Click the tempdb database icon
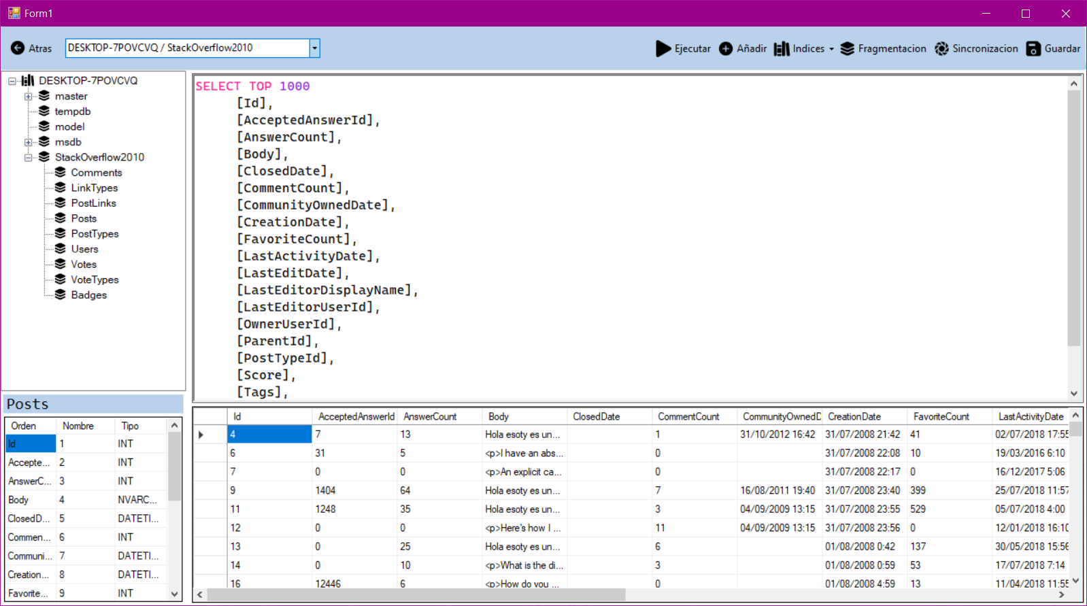 pyautogui.click(x=44, y=111)
